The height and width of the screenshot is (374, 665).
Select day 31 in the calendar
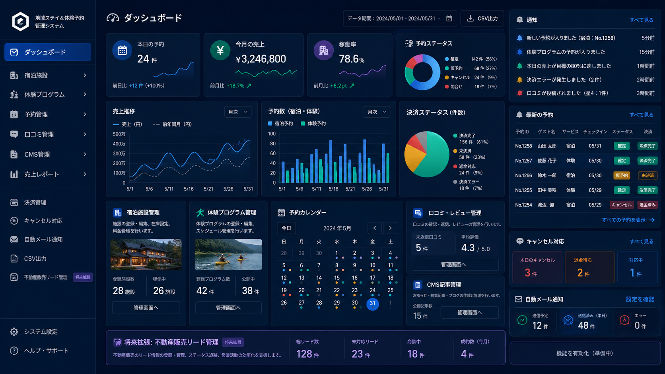tap(372, 304)
